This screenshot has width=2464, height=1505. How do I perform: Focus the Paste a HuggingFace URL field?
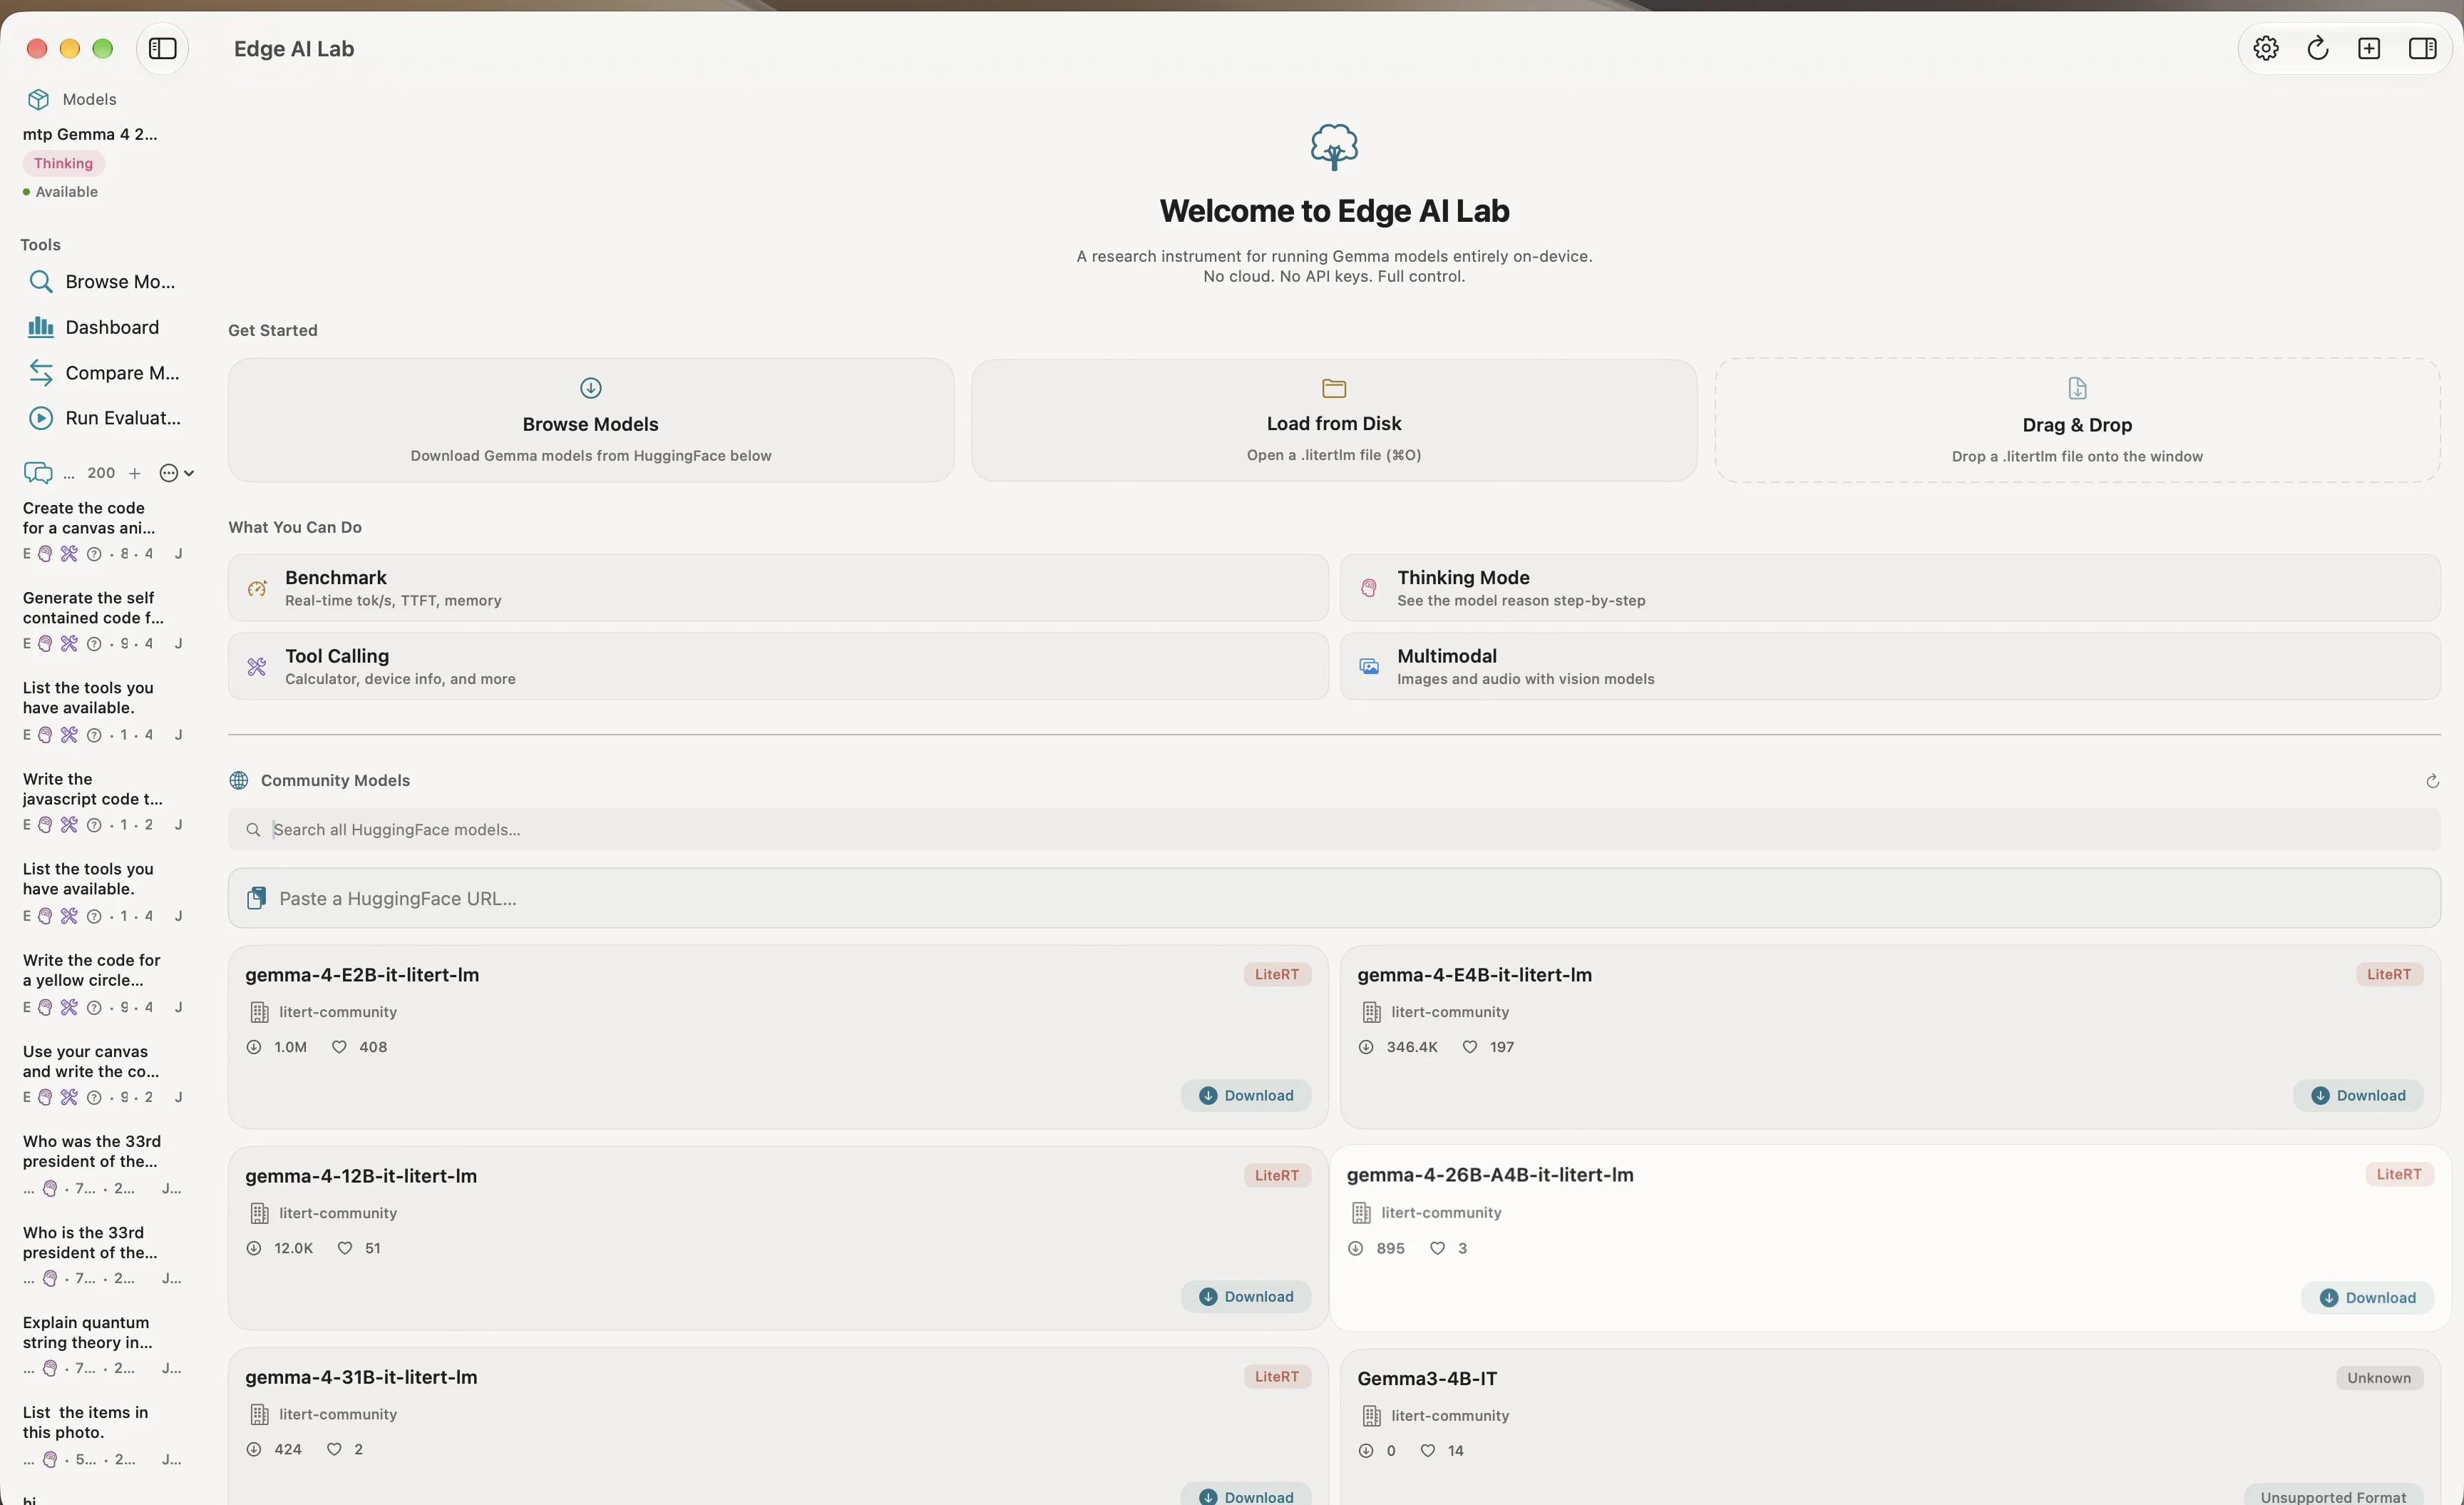(1334, 897)
